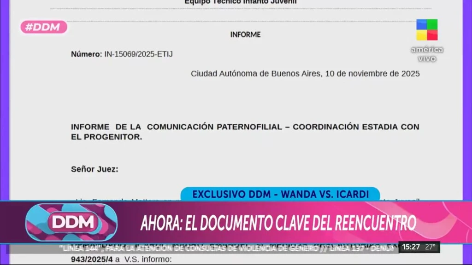Click the "EL PROGENITOR." line
Viewport: 472px width, 265px height.
tap(106, 137)
